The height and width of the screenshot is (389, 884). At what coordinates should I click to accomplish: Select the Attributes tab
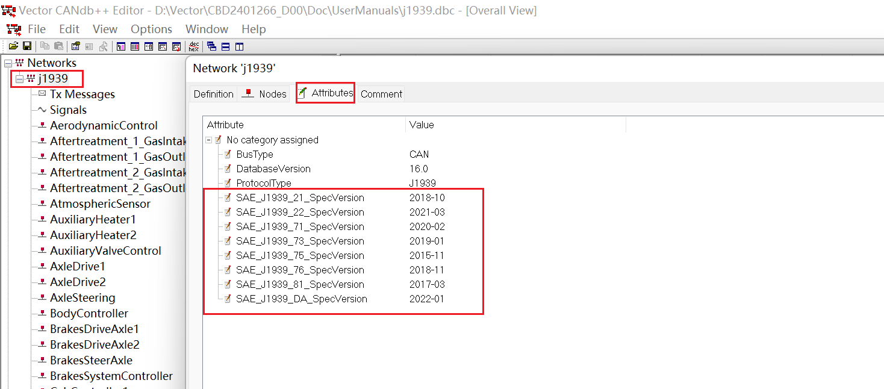point(326,93)
